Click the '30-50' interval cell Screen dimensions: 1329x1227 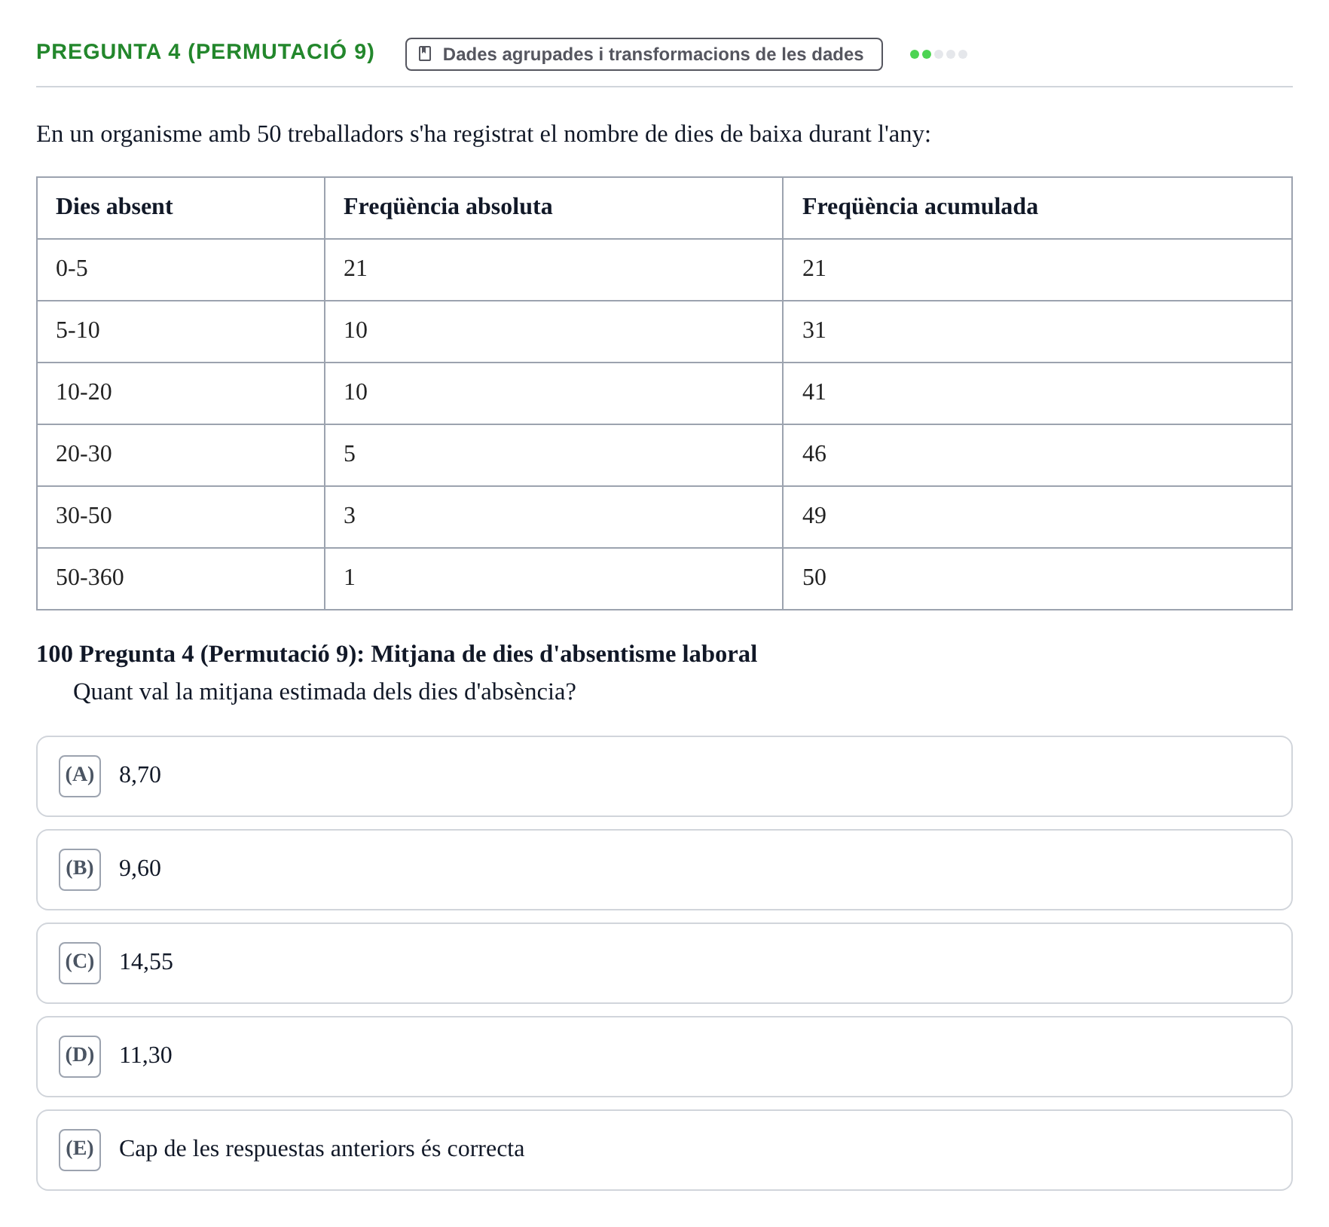click(x=181, y=517)
